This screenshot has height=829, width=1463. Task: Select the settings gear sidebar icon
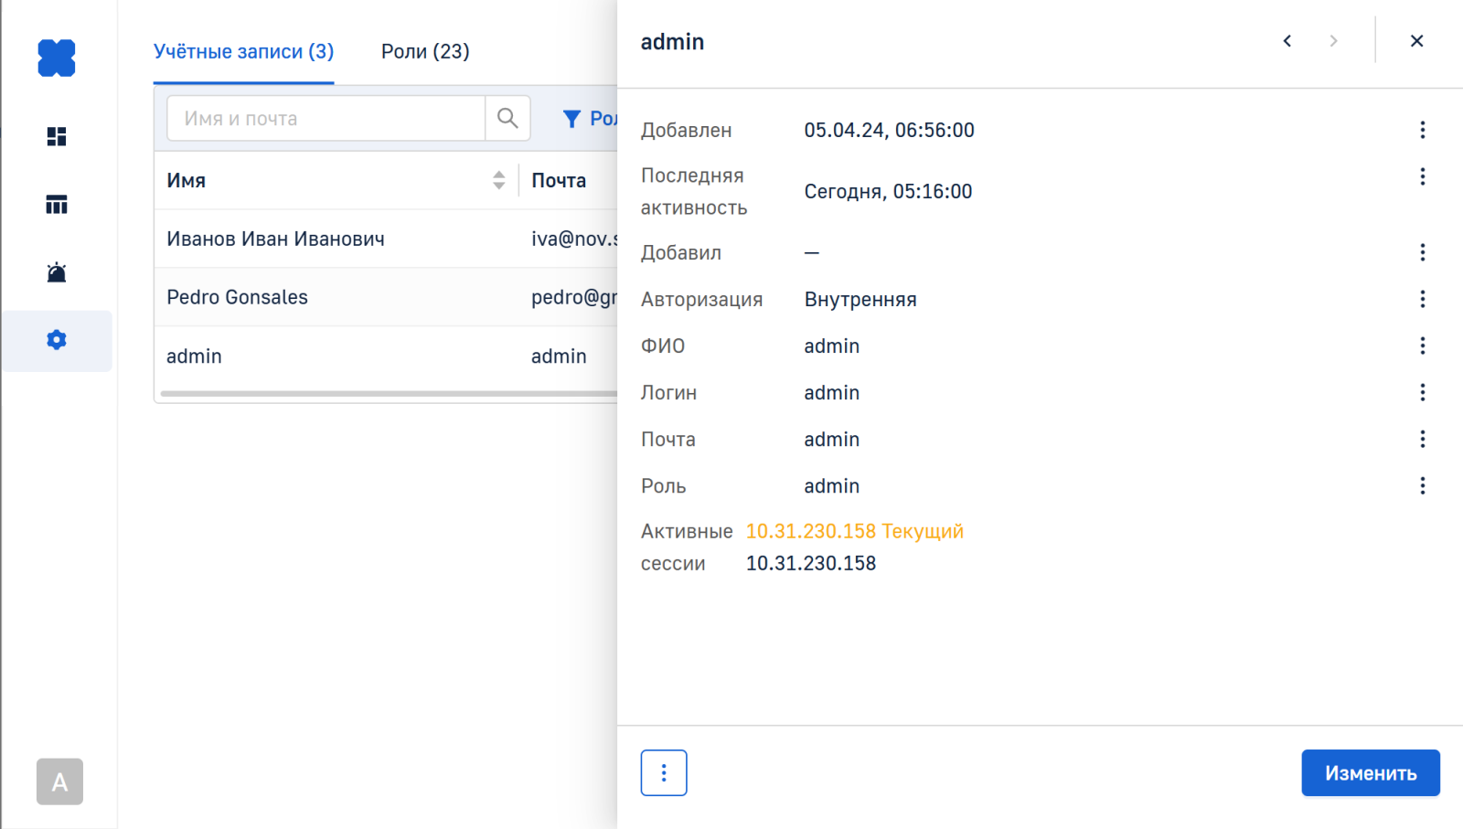coord(57,340)
